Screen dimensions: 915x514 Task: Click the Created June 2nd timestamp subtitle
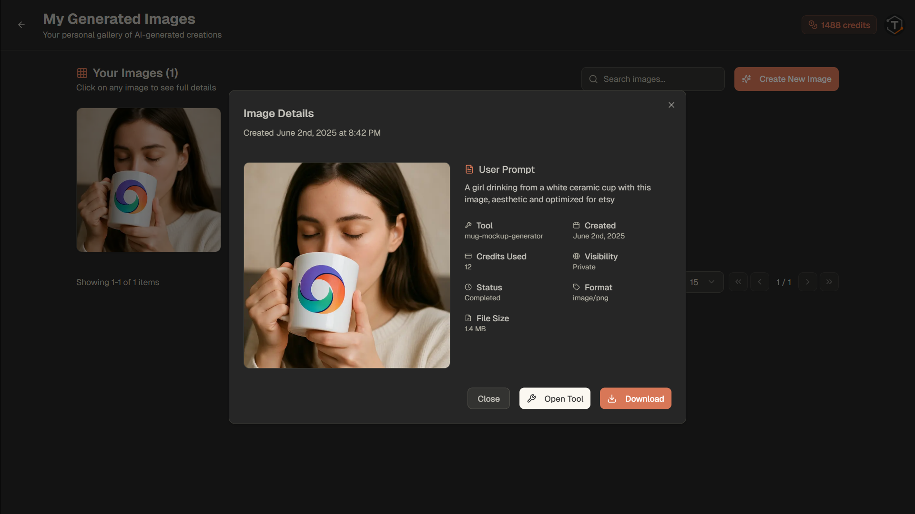tap(312, 133)
